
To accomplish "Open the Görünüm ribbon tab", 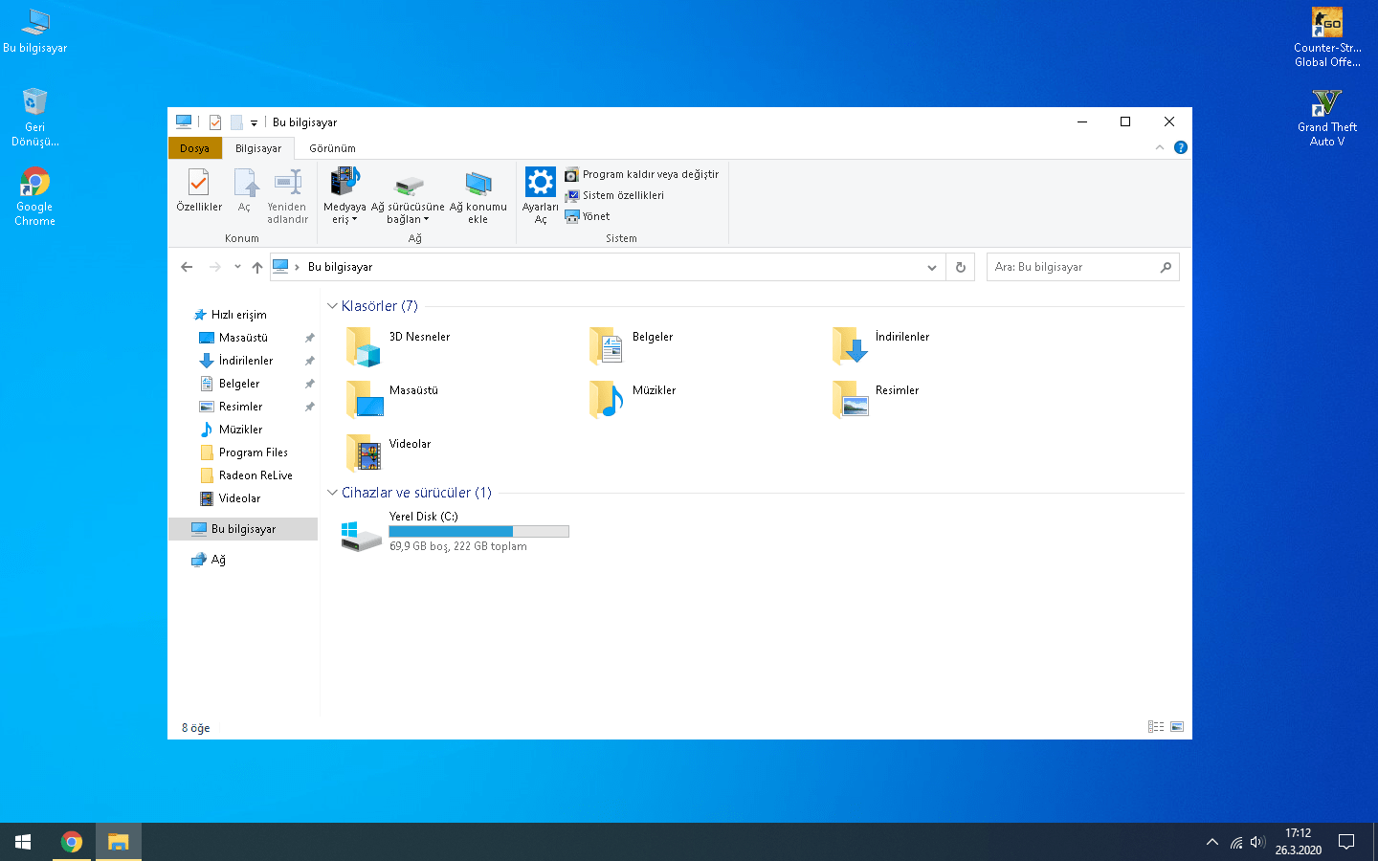I will click(x=332, y=148).
